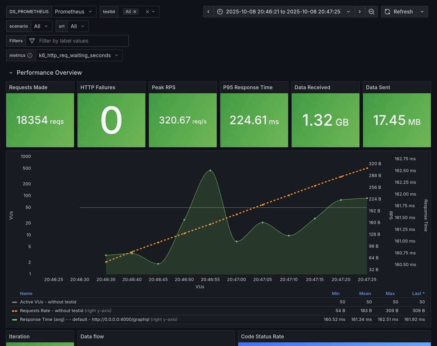Clear the testid selection with X
This screenshot has width=437, height=346.
pos(147,12)
